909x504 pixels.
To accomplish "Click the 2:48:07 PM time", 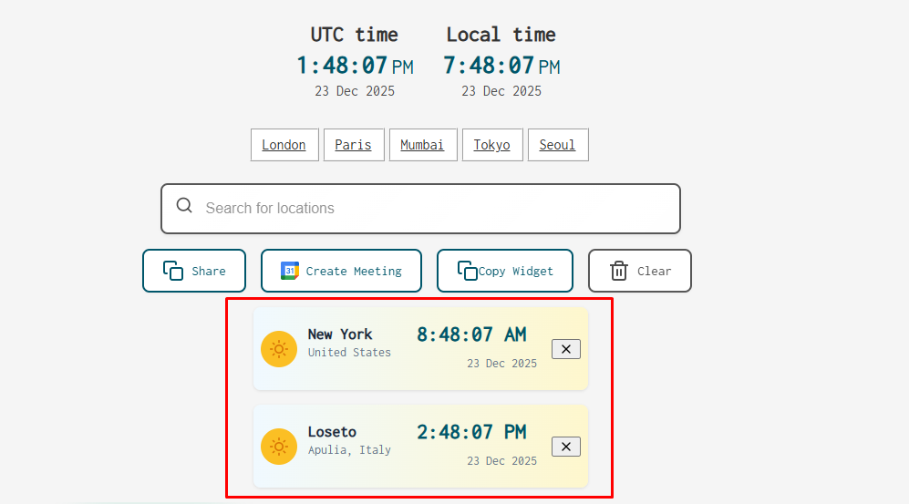I will tap(471, 432).
